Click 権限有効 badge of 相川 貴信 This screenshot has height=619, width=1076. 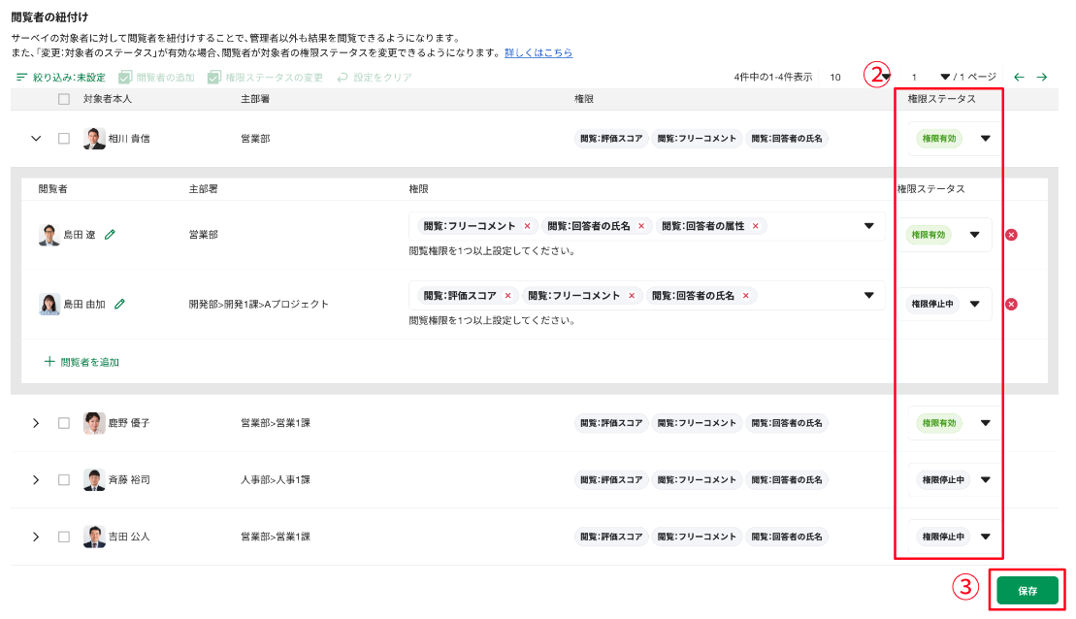(939, 139)
